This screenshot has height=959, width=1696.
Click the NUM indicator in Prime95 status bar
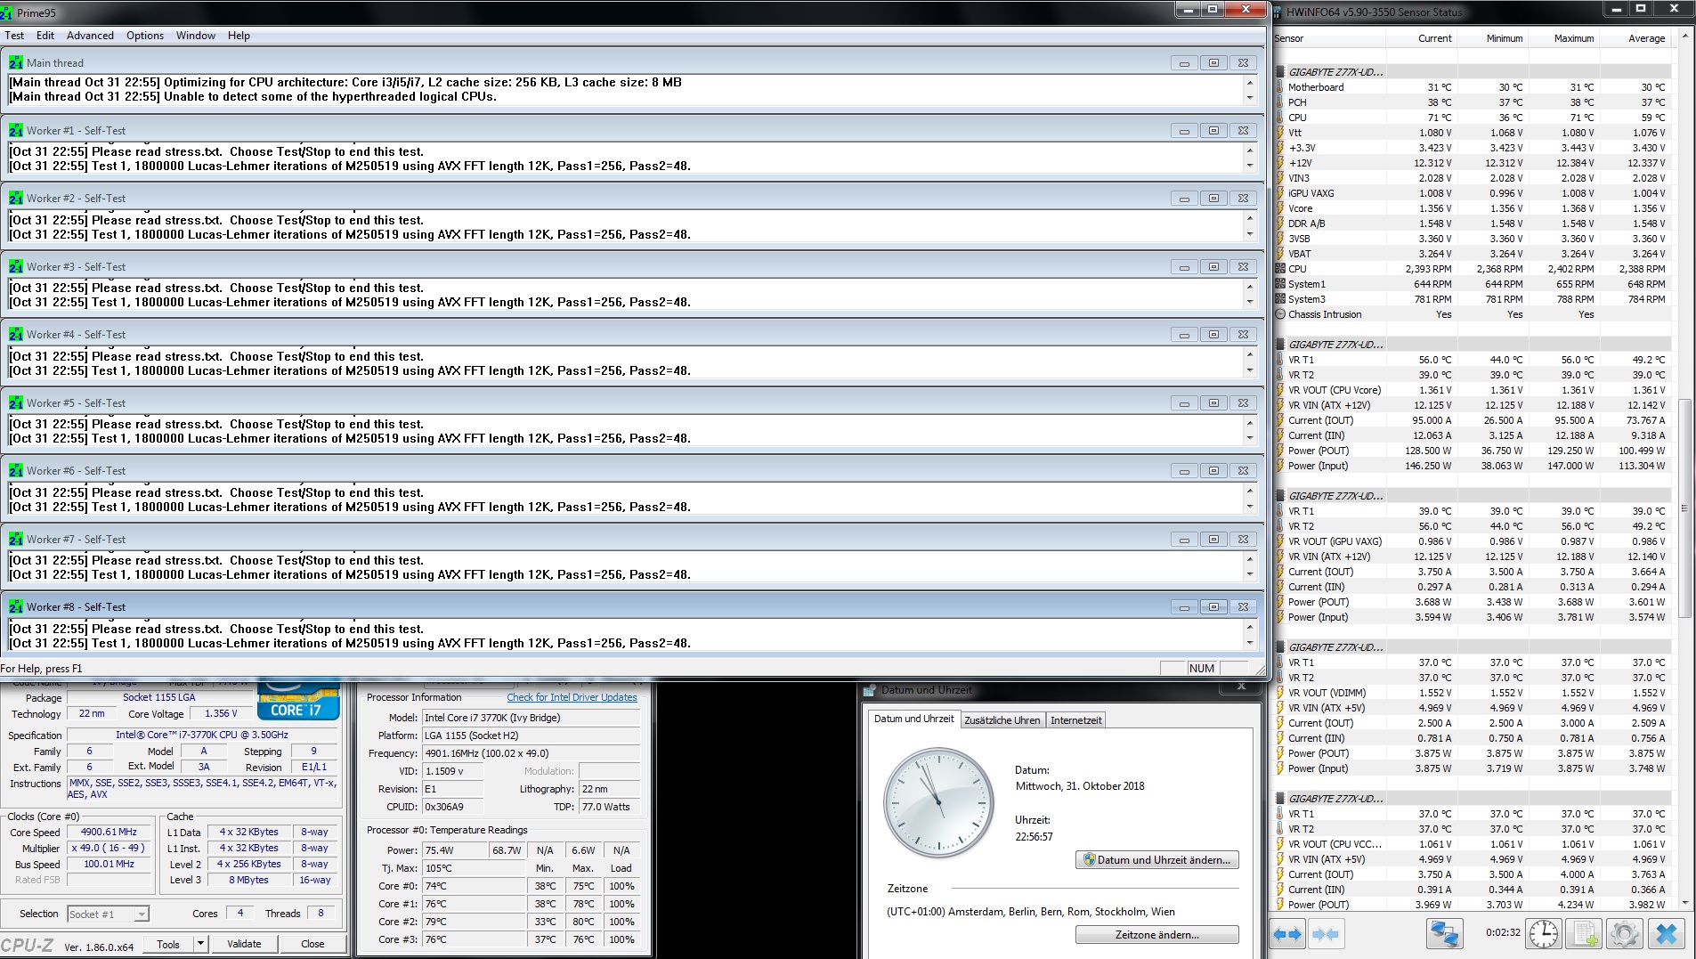pos(1201,669)
